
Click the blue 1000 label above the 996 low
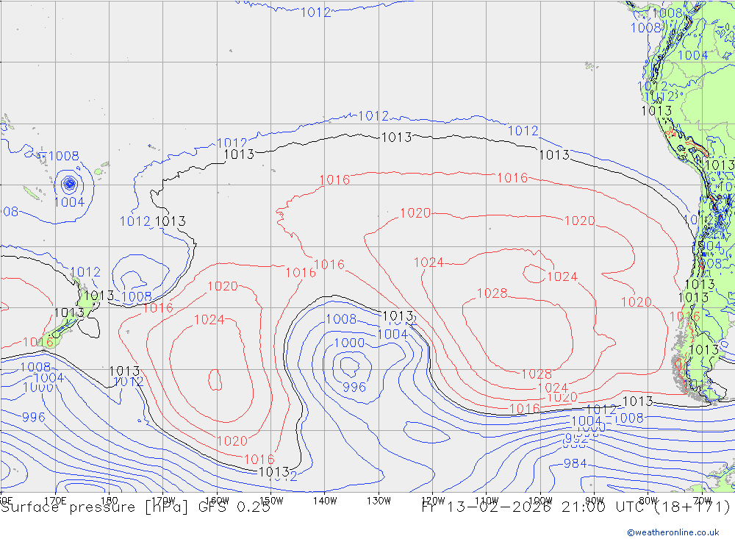(349, 343)
